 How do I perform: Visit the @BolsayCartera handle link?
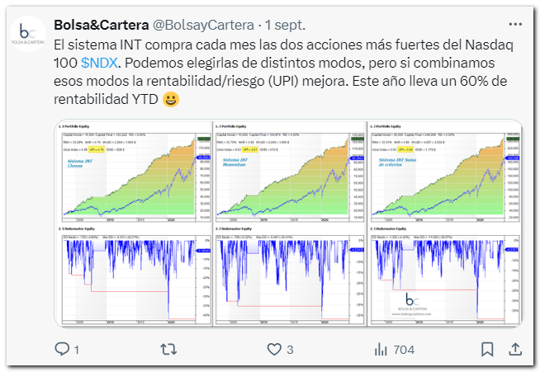click(x=203, y=25)
